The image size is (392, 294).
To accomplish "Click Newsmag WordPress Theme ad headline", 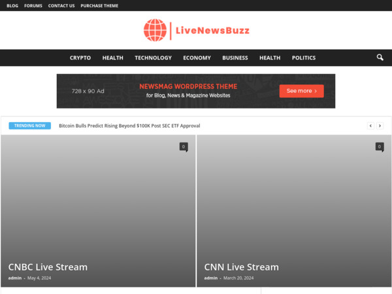I will [x=188, y=86].
